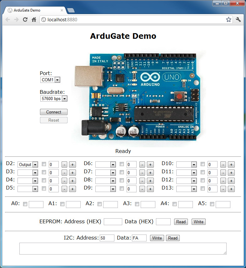The height and width of the screenshot is (268, 246).
Task: Open a new browser tab
Action: pyautogui.click(x=71, y=10)
